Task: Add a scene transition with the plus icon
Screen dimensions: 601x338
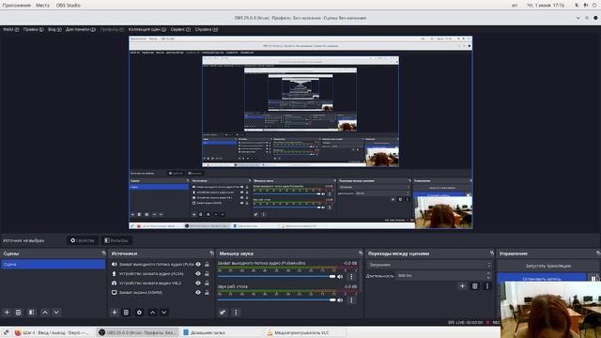Action: [x=462, y=285]
